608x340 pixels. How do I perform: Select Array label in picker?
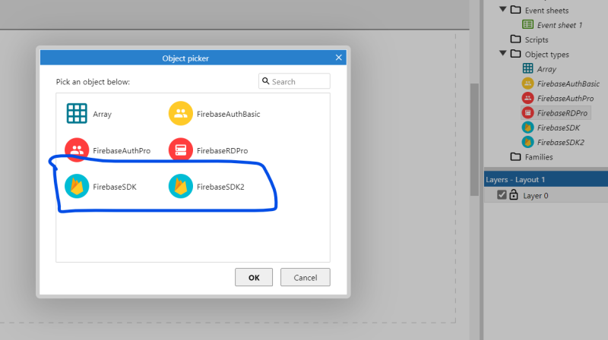pos(102,115)
